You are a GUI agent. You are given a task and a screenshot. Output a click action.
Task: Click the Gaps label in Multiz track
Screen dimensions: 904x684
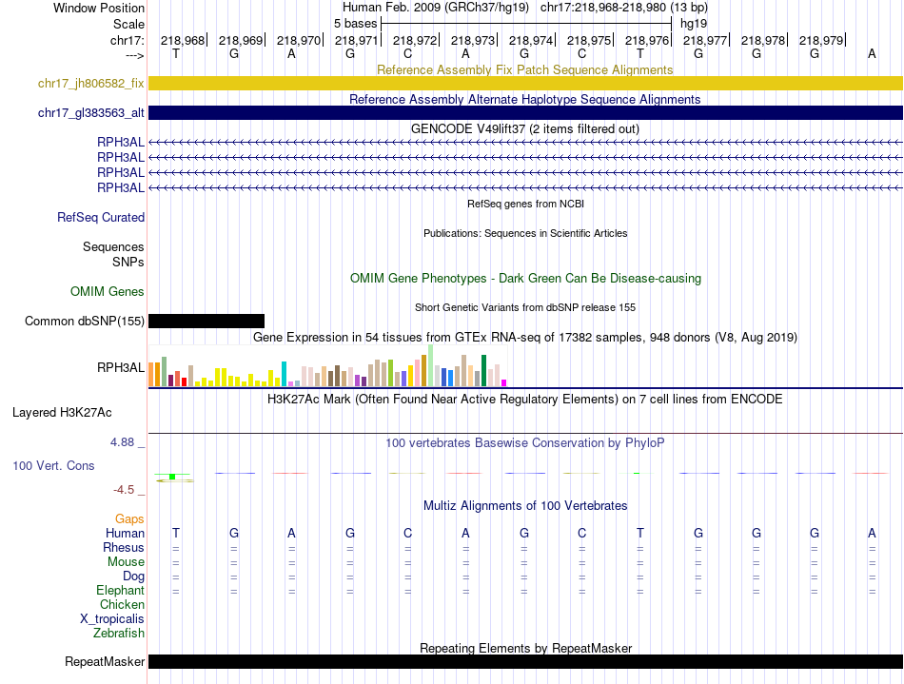(129, 519)
